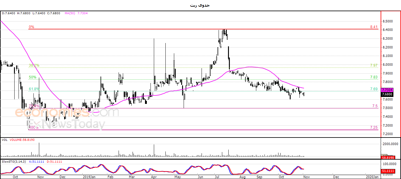Click the Aug date label
The height and width of the screenshot is (179, 401).
coord(242,176)
